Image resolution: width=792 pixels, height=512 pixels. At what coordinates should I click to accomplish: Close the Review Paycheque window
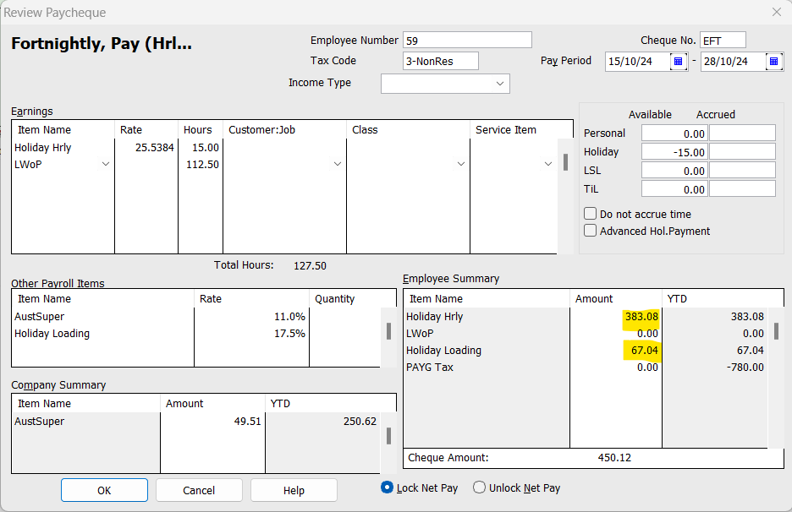click(777, 12)
